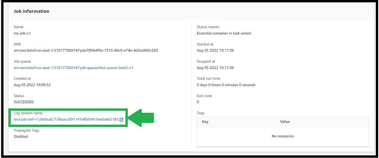
Task: Select the job ARN value text
Action: (x=86, y=50)
